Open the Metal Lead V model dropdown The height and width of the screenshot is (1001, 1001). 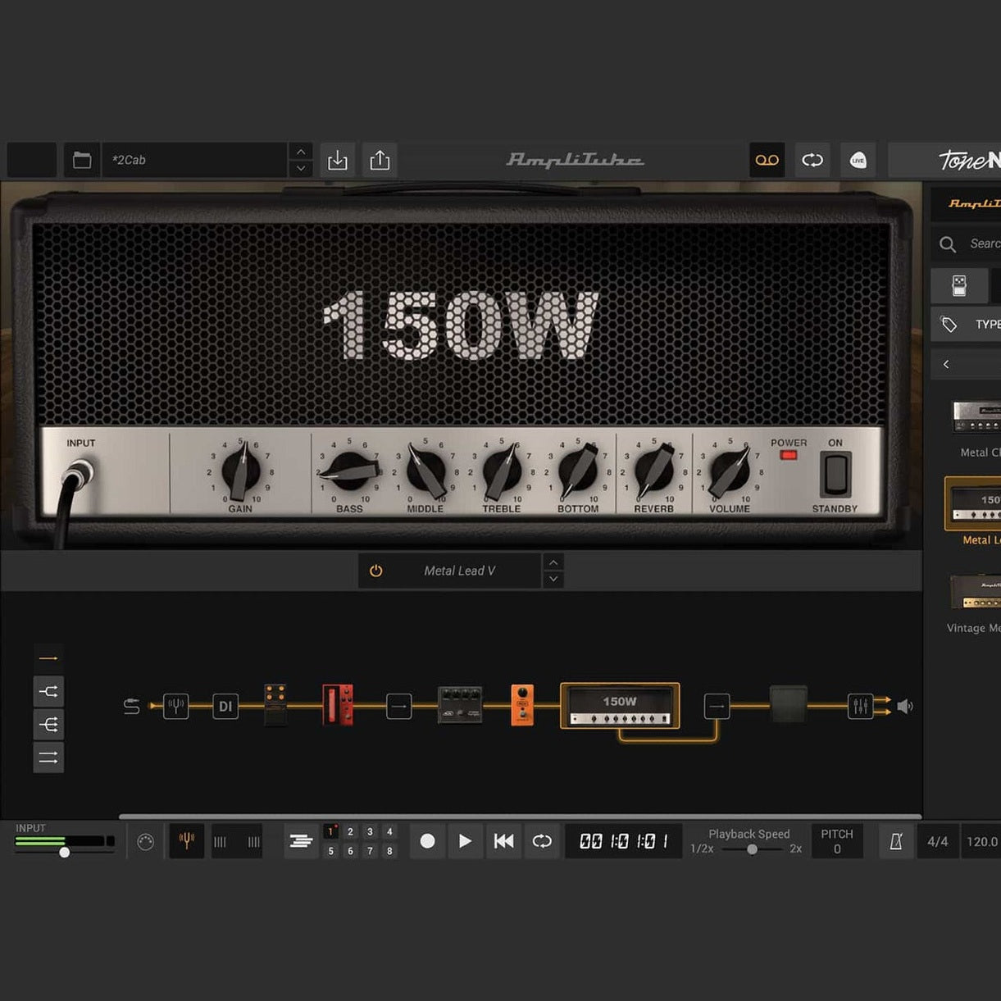460,571
